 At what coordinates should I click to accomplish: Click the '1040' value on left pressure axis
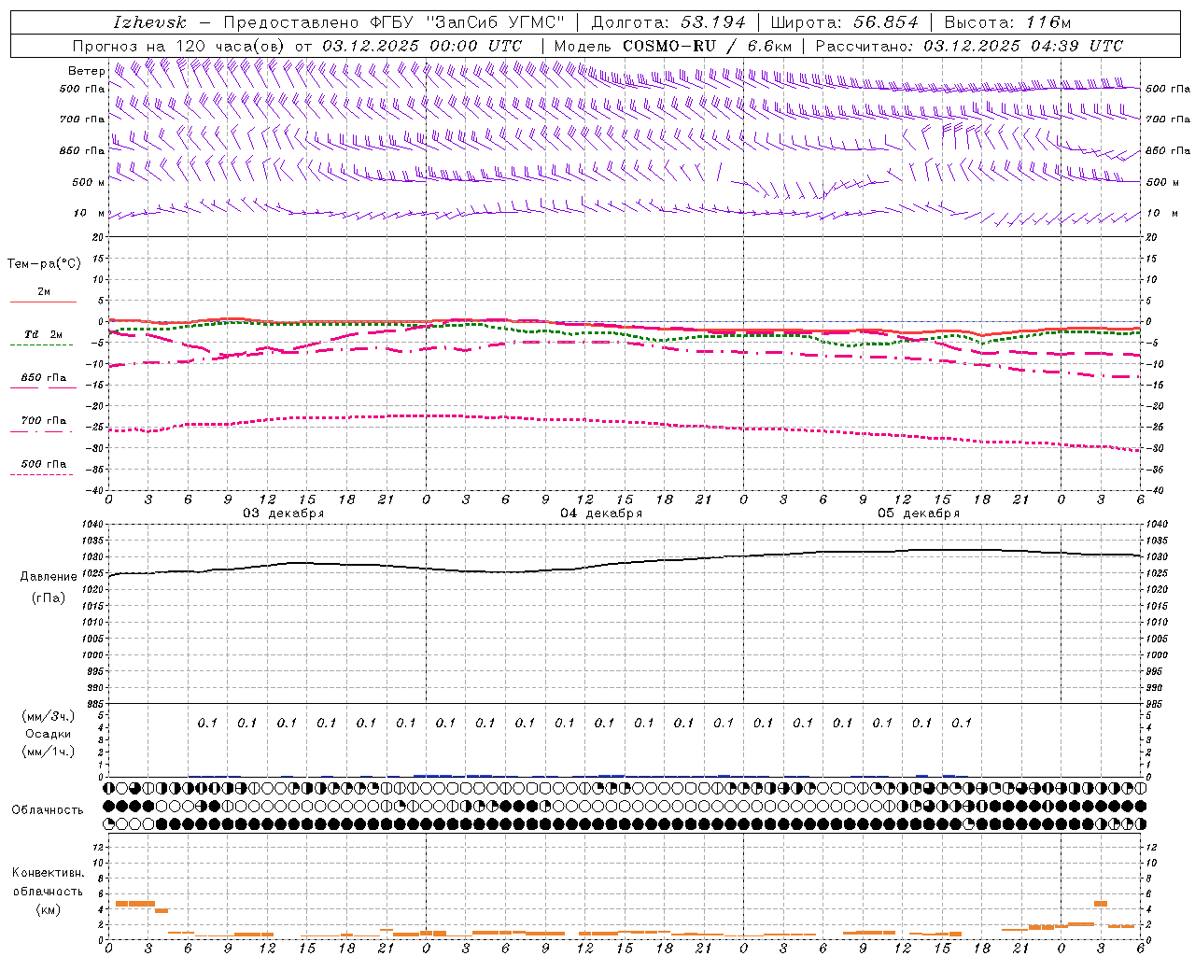point(91,525)
